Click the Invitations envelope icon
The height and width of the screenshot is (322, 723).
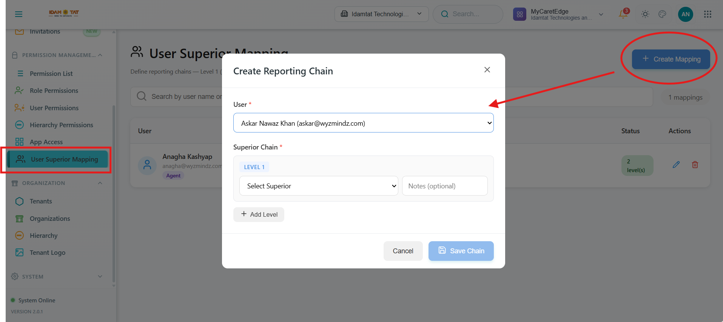point(19,32)
